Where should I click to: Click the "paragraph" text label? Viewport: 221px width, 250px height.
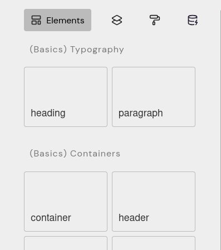[x=141, y=113]
